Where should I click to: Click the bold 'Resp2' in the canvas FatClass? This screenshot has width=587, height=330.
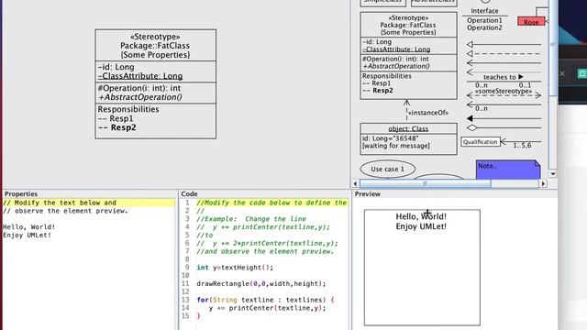(x=123, y=127)
